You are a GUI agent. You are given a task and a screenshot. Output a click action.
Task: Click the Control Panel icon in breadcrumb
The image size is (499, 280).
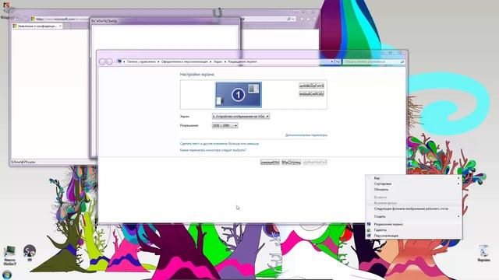119,61
